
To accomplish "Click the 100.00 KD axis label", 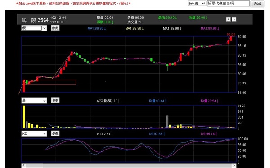I will tap(243, 139).
